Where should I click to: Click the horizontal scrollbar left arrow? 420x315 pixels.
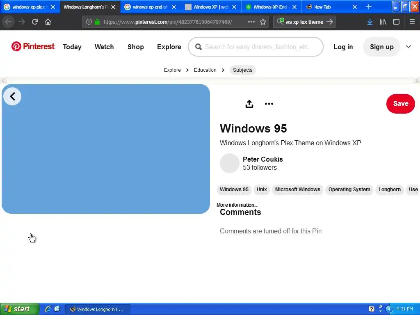(3, 80)
